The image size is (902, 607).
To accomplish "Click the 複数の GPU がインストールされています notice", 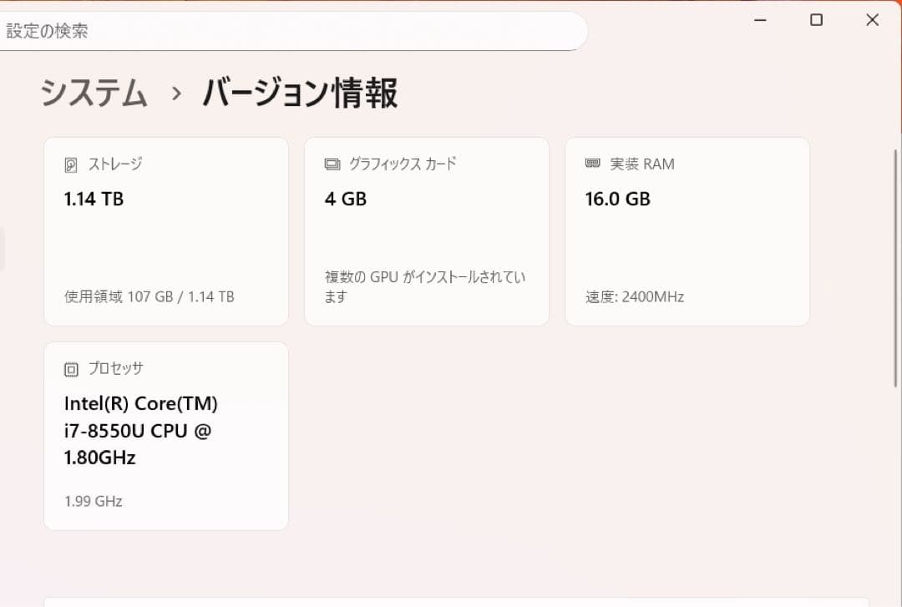I will 422,286.
